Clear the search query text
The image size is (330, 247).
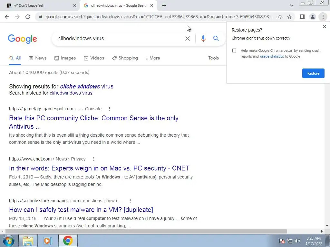[187, 39]
